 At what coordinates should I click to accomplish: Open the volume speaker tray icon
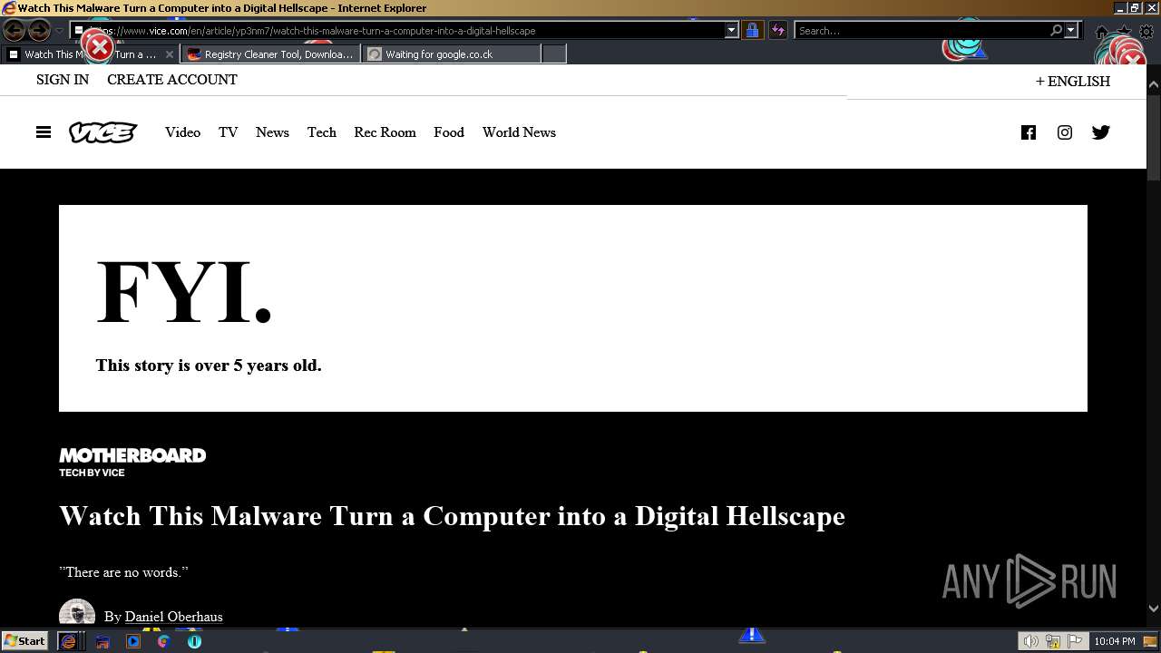[x=1030, y=641]
